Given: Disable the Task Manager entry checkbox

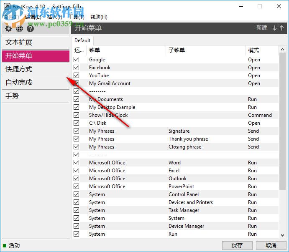Looking at the screenshot, I should [76, 210].
